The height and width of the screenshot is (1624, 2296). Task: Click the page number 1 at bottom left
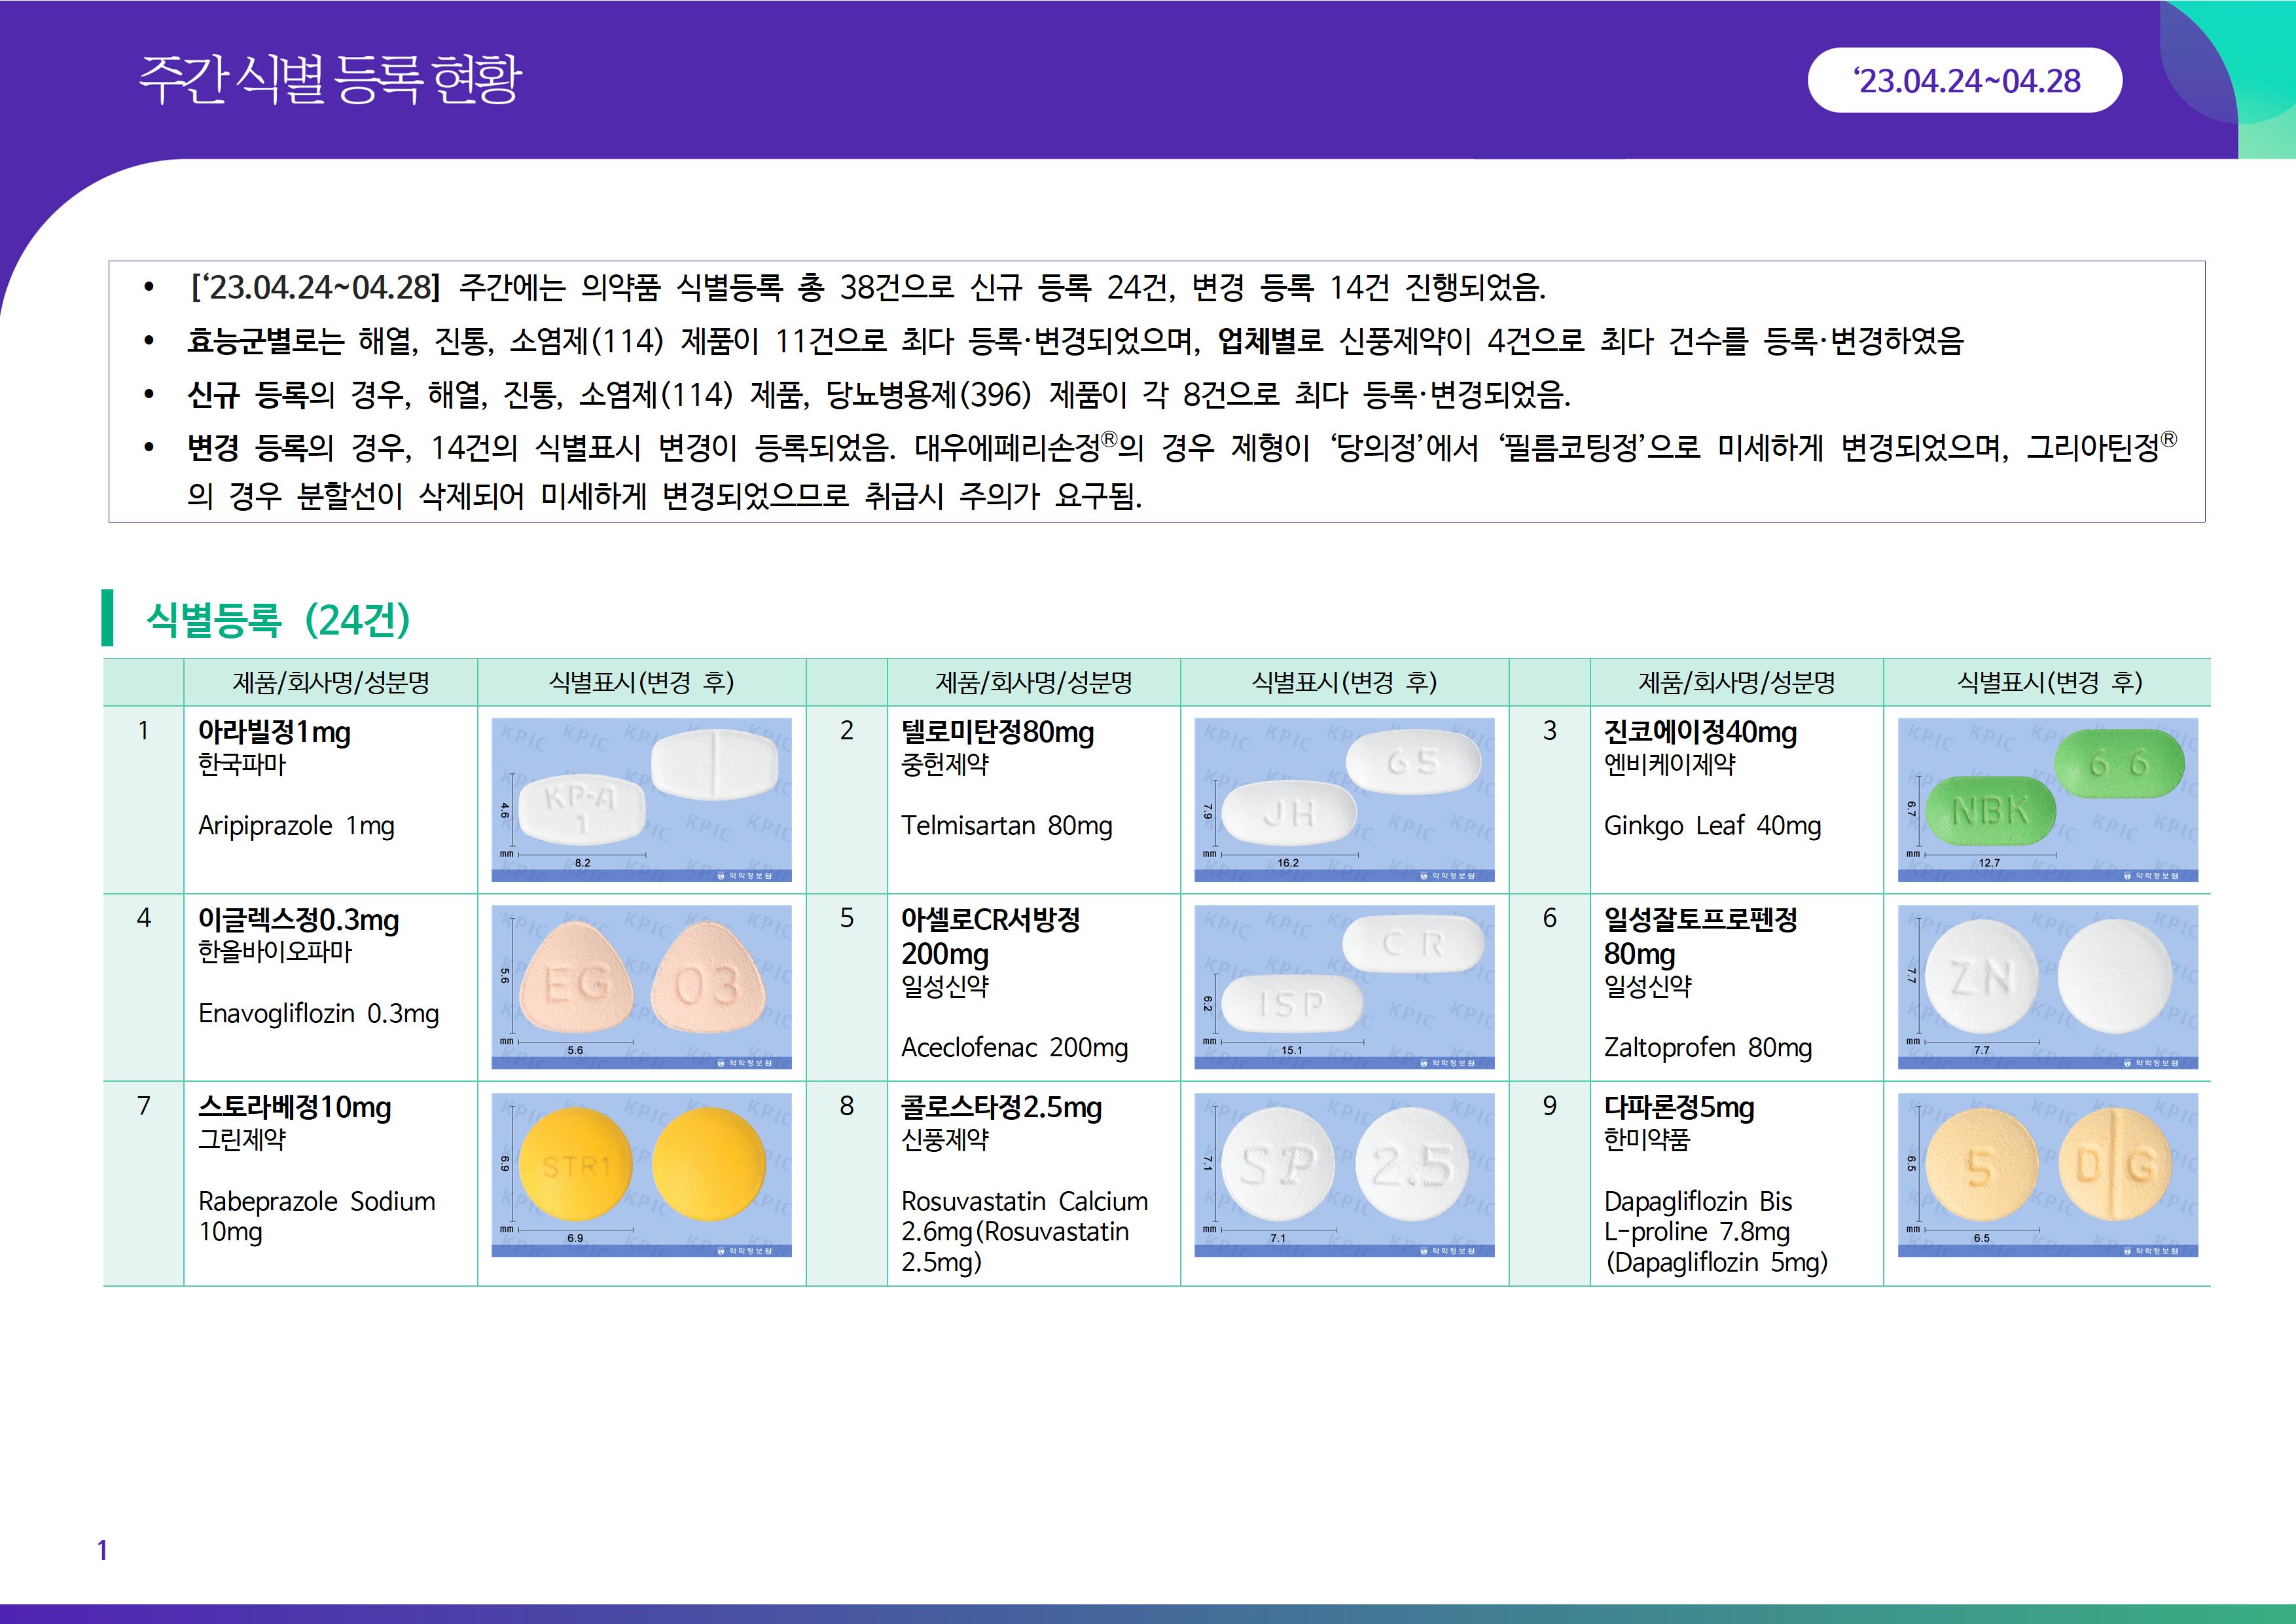(102, 1550)
